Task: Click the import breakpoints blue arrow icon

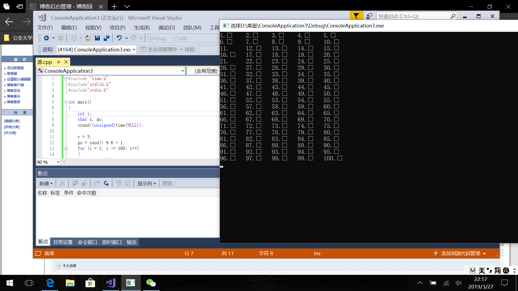Action: coord(106,183)
